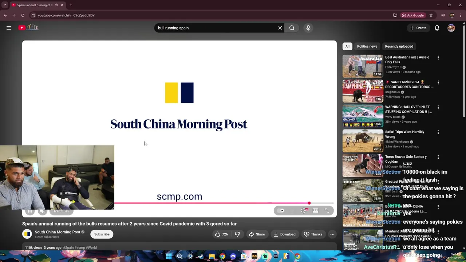The image size is (466, 262).
Task: Open the account avatar menu
Action: pyautogui.click(x=451, y=28)
